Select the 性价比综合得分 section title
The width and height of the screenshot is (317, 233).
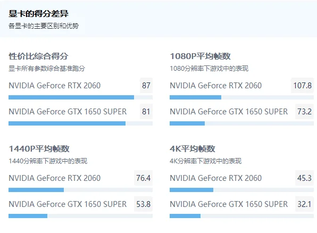point(38,56)
